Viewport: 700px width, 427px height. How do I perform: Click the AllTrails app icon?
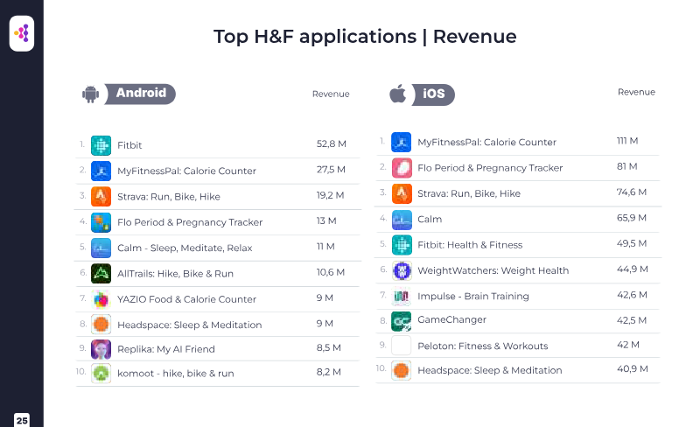(101, 273)
